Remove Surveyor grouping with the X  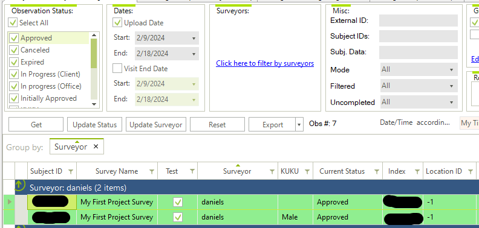(x=96, y=147)
